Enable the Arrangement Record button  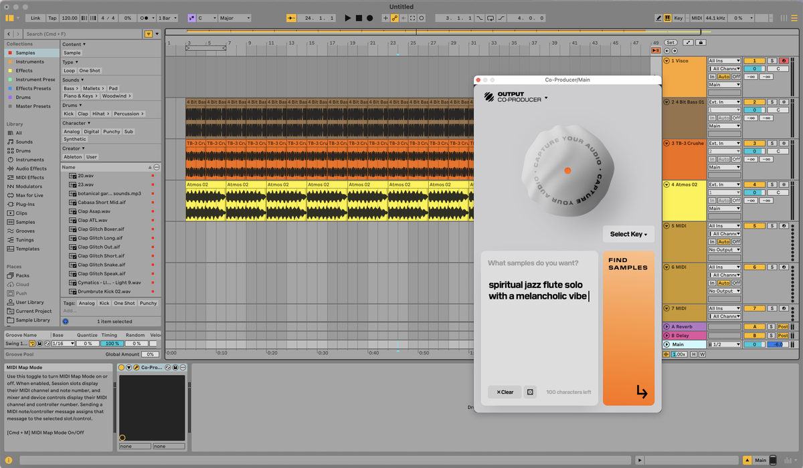(369, 18)
